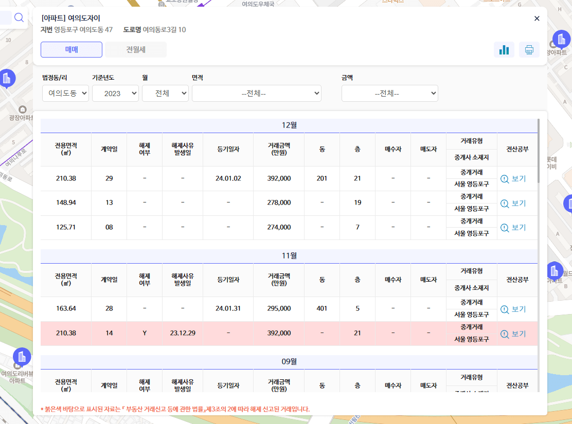Click the search magnifier icon top left

point(19,17)
